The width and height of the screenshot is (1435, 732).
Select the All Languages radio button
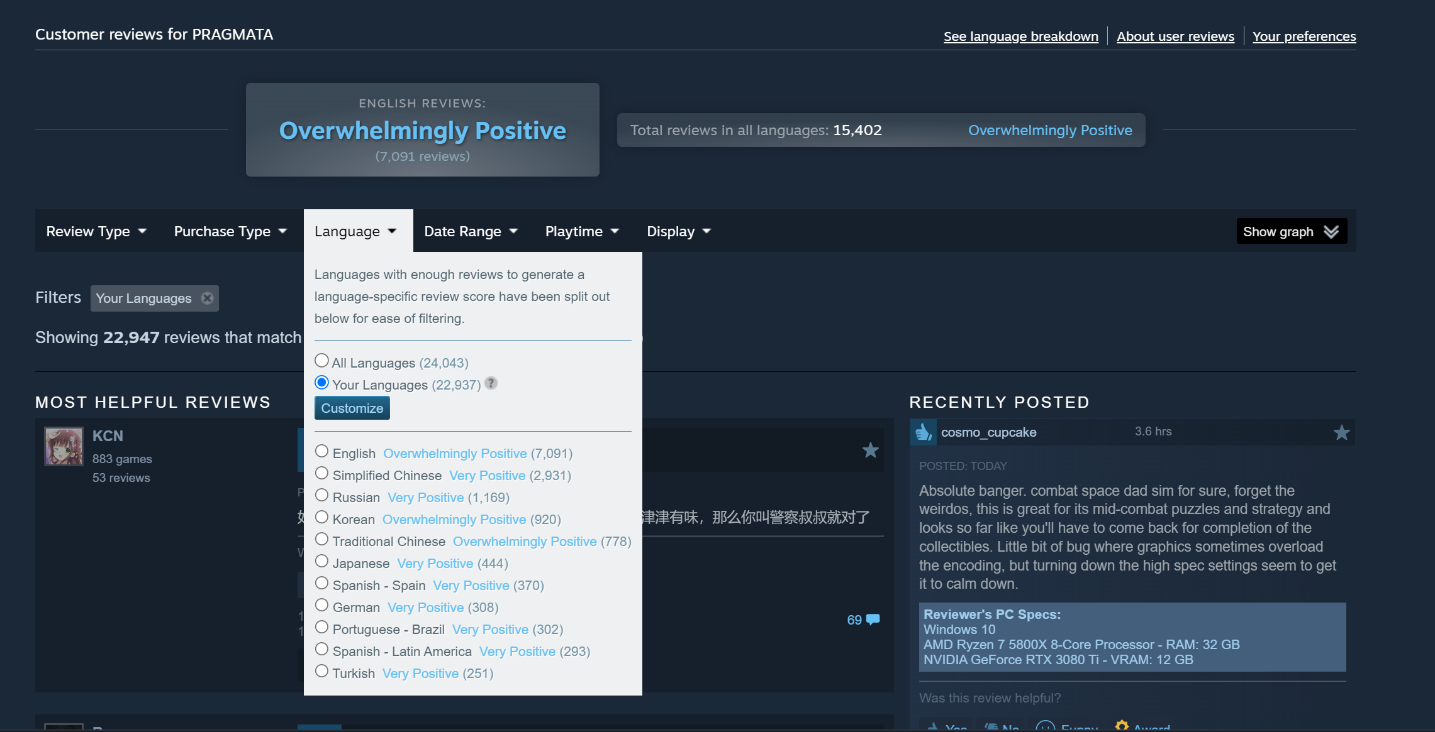click(321, 361)
